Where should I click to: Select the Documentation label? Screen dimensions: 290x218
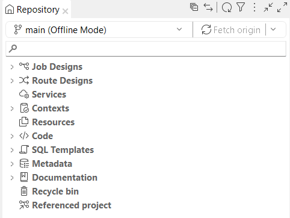click(65, 178)
